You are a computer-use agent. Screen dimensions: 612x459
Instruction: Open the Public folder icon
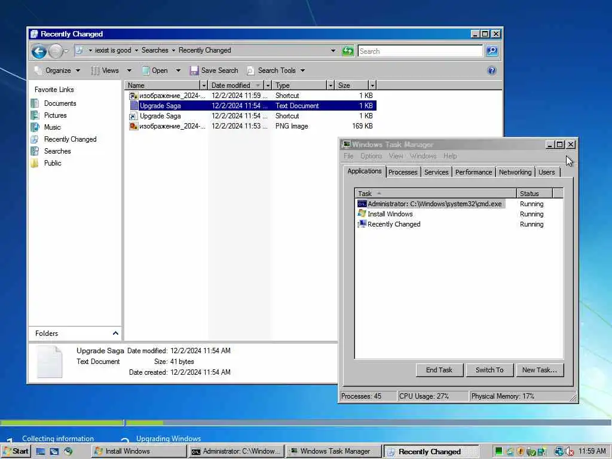(x=35, y=163)
